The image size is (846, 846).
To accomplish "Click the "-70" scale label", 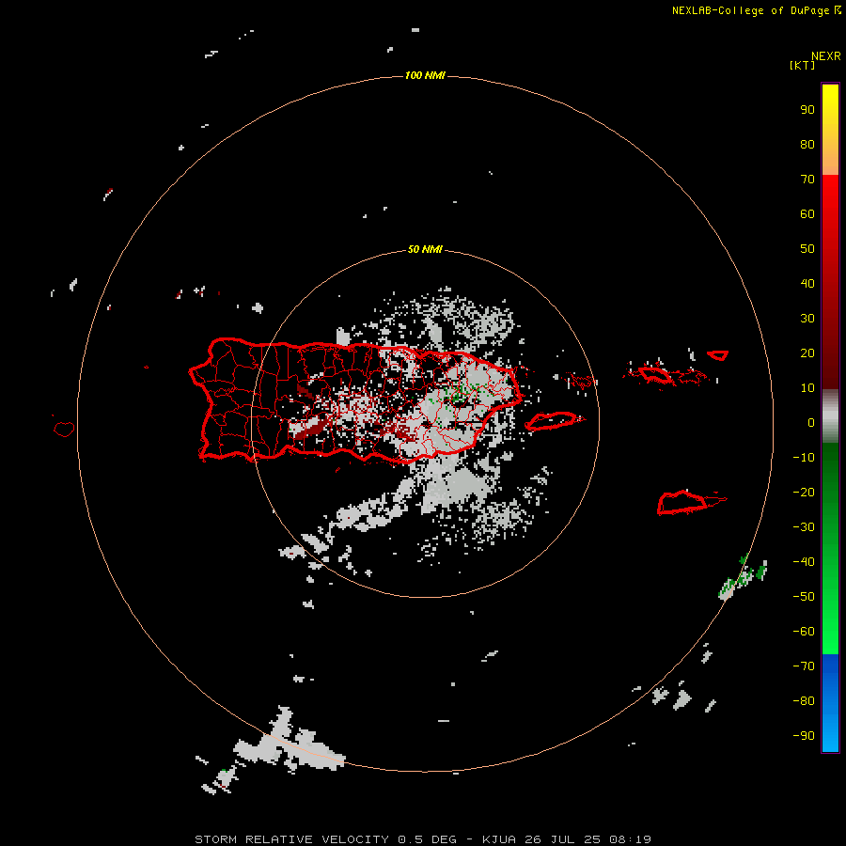I will coord(804,666).
